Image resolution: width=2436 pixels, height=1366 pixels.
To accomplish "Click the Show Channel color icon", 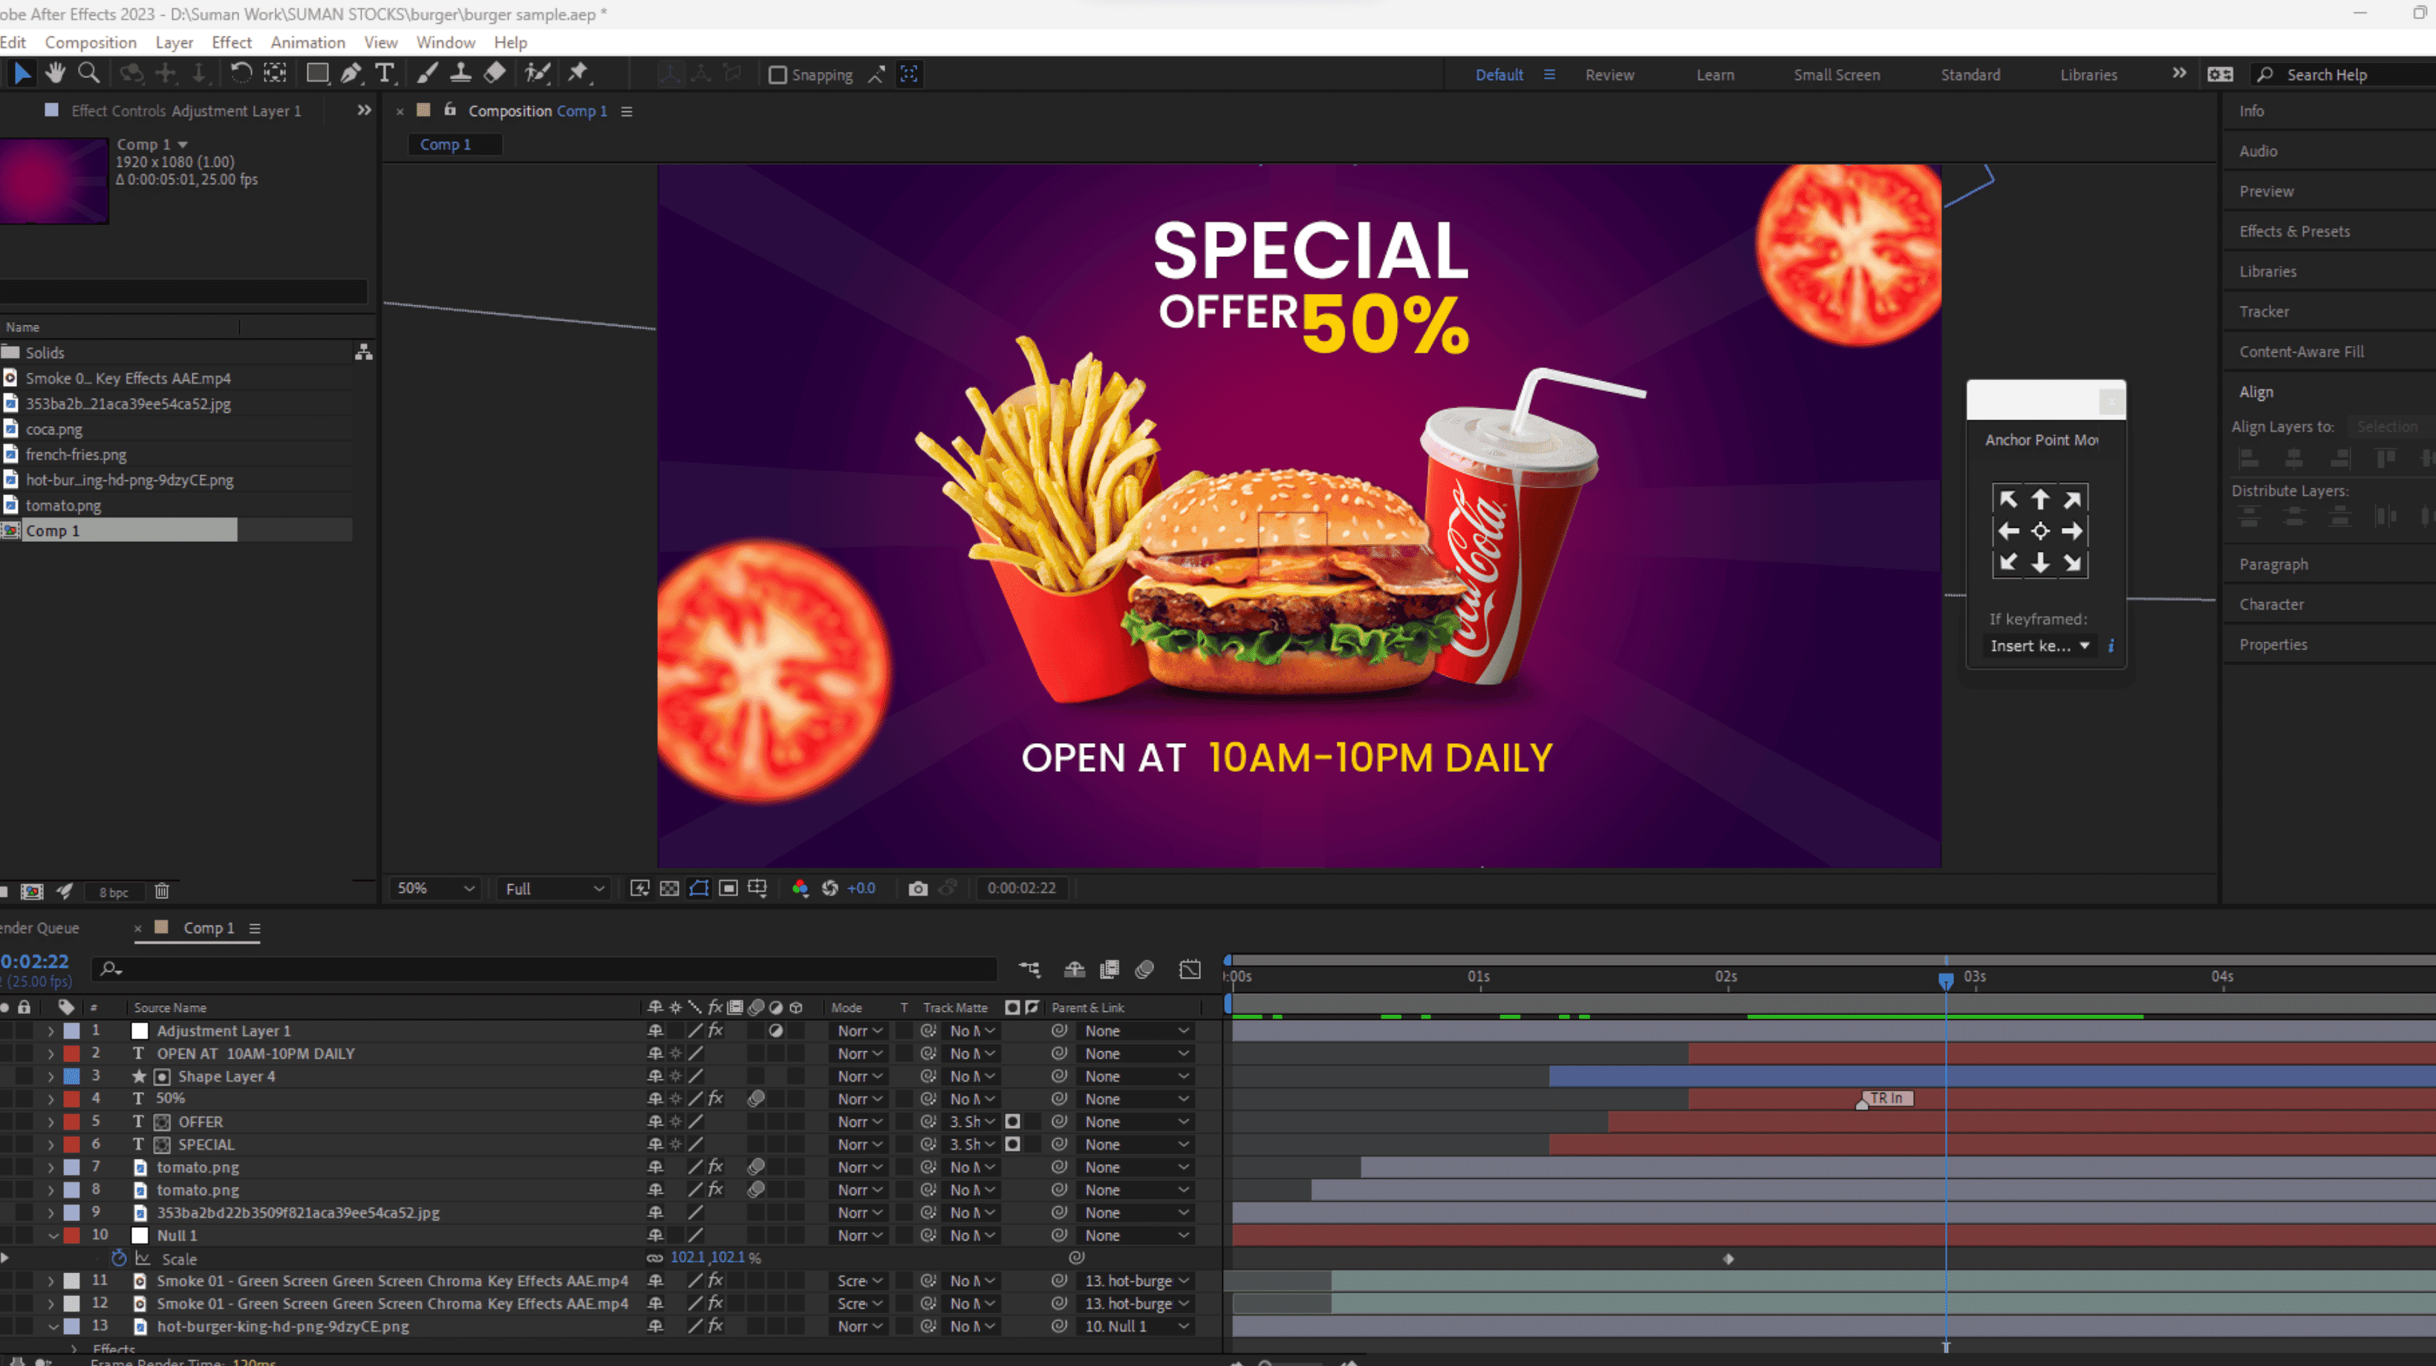I will (x=800, y=889).
